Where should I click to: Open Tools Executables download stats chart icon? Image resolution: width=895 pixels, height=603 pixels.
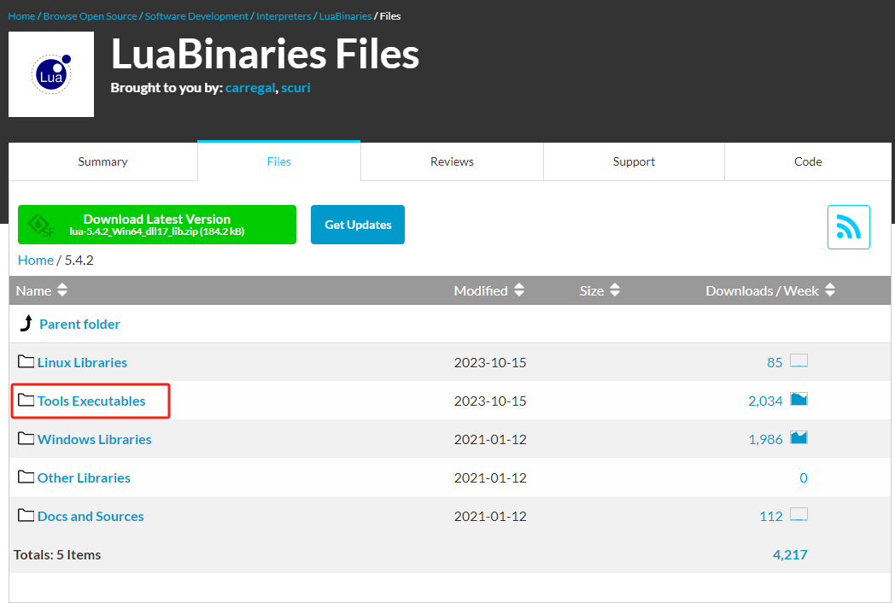point(798,400)
